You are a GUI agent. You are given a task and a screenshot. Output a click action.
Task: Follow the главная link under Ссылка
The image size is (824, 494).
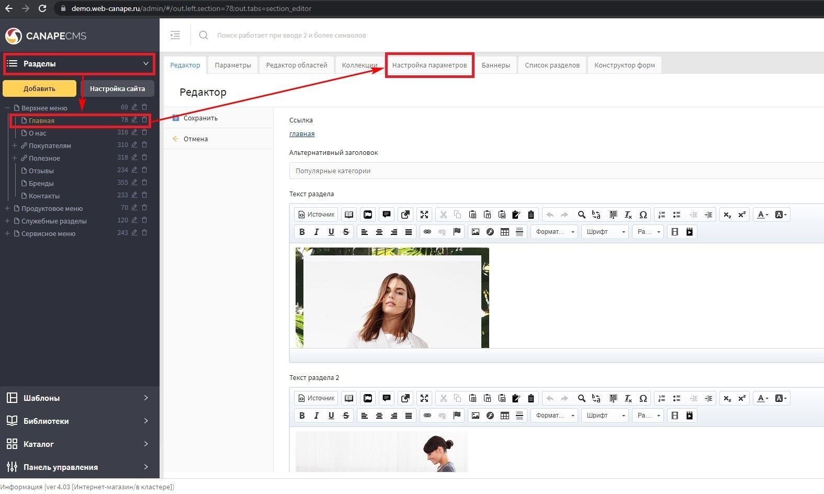point(302,134)
